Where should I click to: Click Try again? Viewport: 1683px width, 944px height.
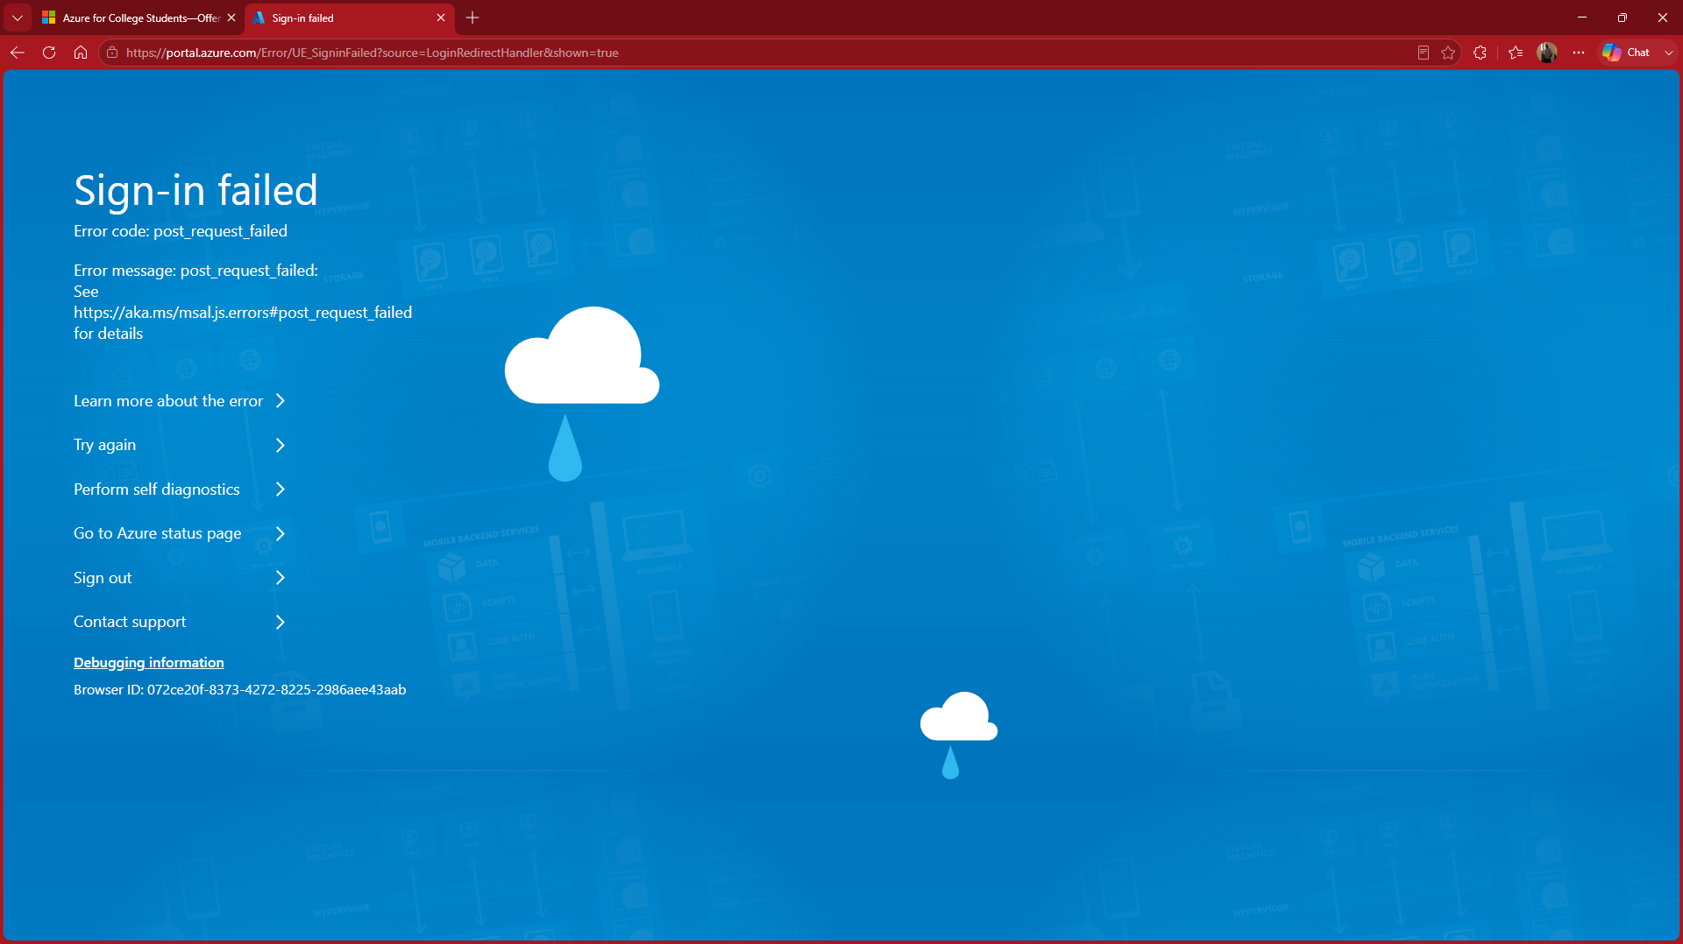[x=104, y=445]
